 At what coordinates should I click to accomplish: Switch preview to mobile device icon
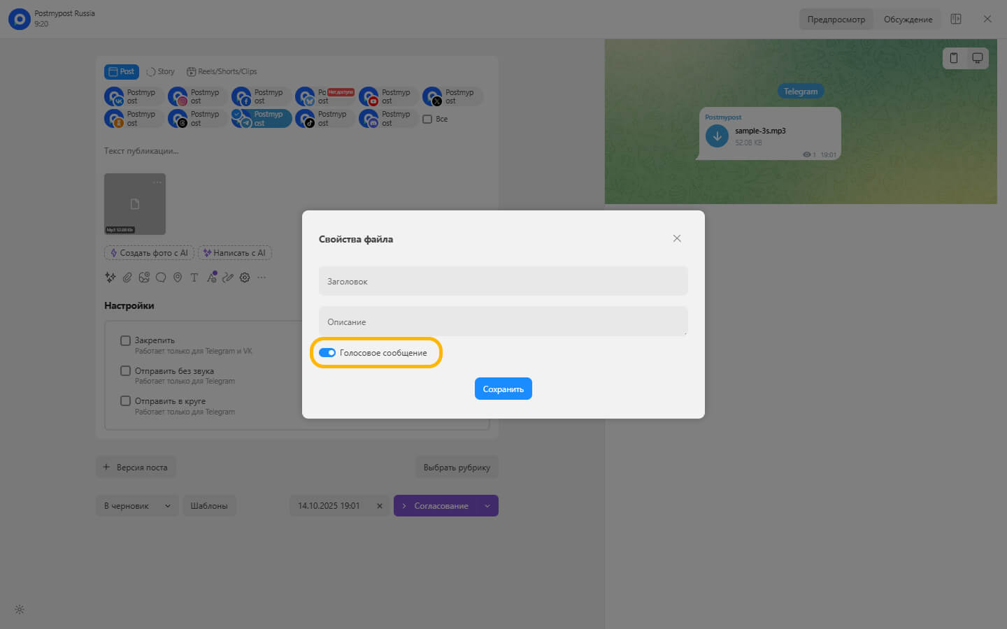click(x=954, y=58)
